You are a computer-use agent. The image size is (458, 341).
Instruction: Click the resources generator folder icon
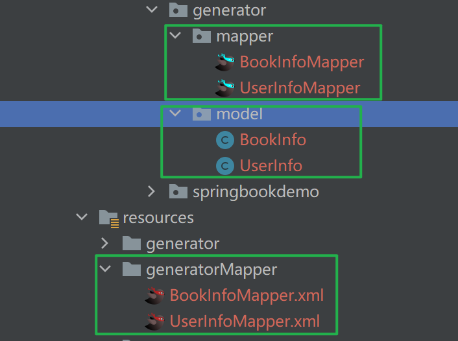132,243
